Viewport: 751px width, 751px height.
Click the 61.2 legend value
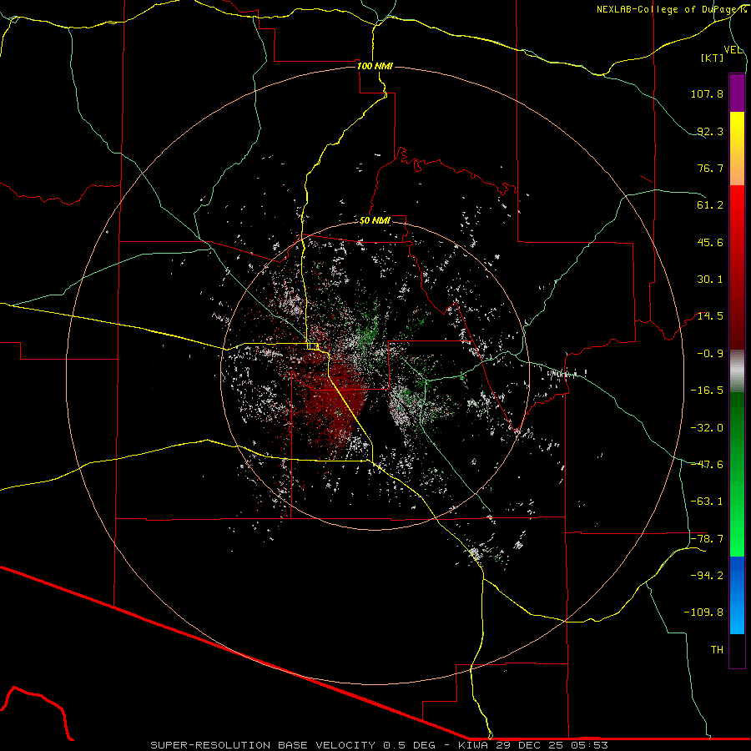710,205
